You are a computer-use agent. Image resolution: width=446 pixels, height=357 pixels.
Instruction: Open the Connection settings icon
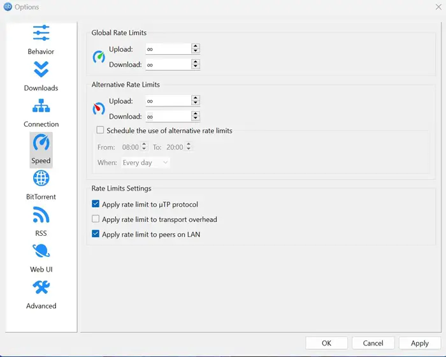coord(41,106)
